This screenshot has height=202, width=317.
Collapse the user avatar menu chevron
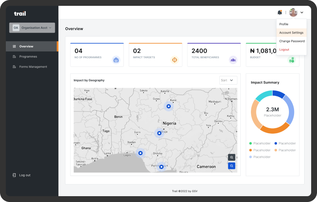(302, 12)
